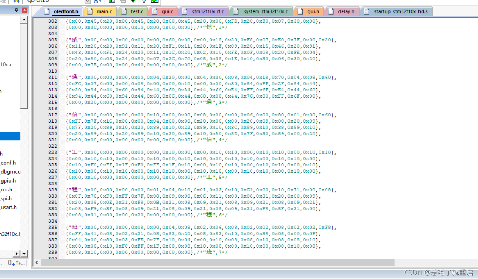This screenshot has height=279, width=478.
Task: Click the comment /*"通",3*/
Action: coord(212,102)
